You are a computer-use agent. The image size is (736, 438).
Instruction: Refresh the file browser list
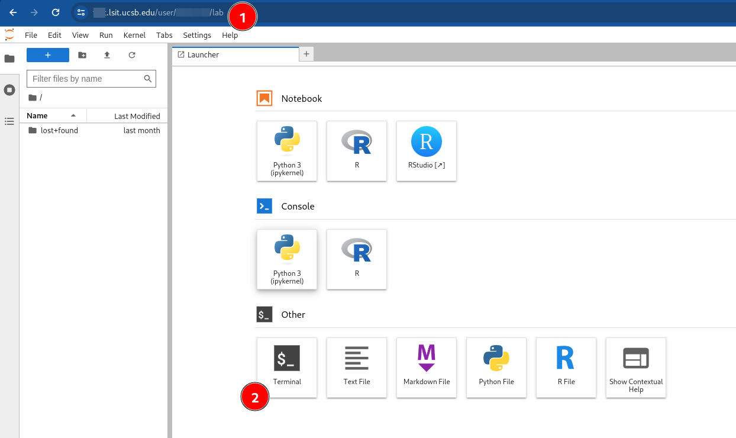point(132,55)
